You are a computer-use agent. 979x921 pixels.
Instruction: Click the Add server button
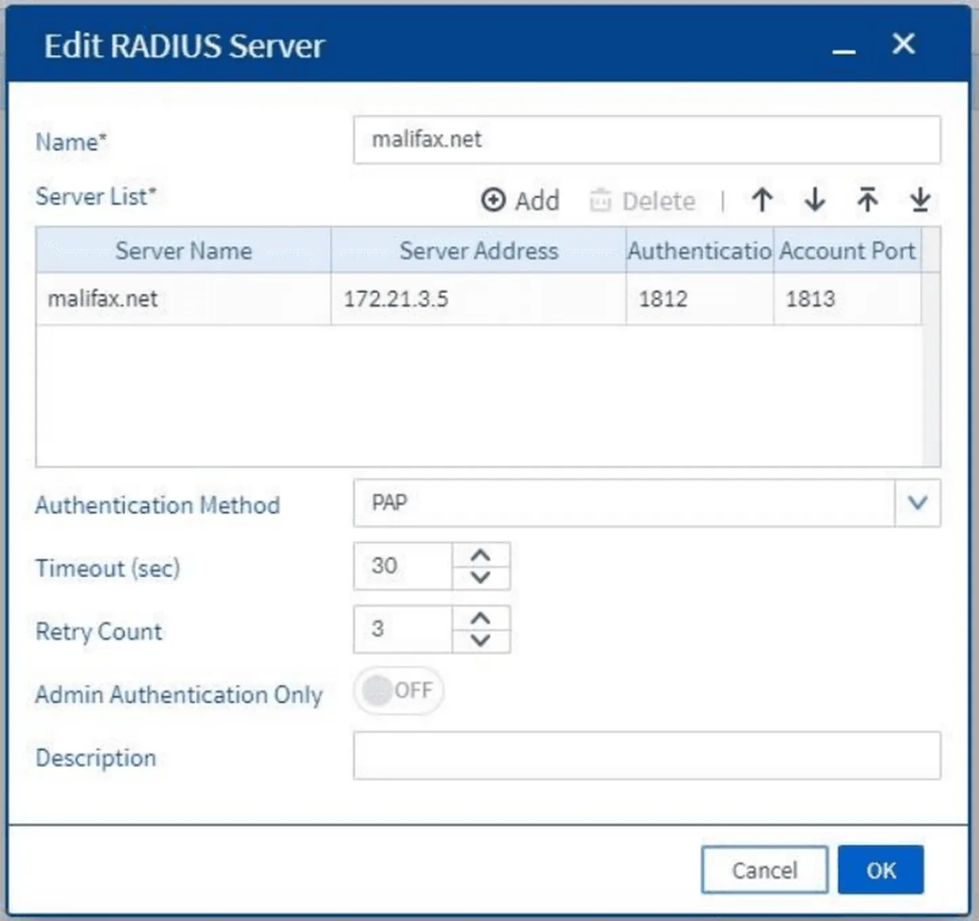[x=520, y=201]
